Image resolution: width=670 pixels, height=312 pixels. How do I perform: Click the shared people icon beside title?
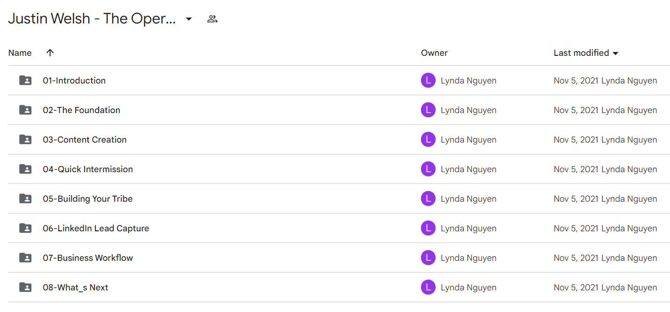coord(212,19)
